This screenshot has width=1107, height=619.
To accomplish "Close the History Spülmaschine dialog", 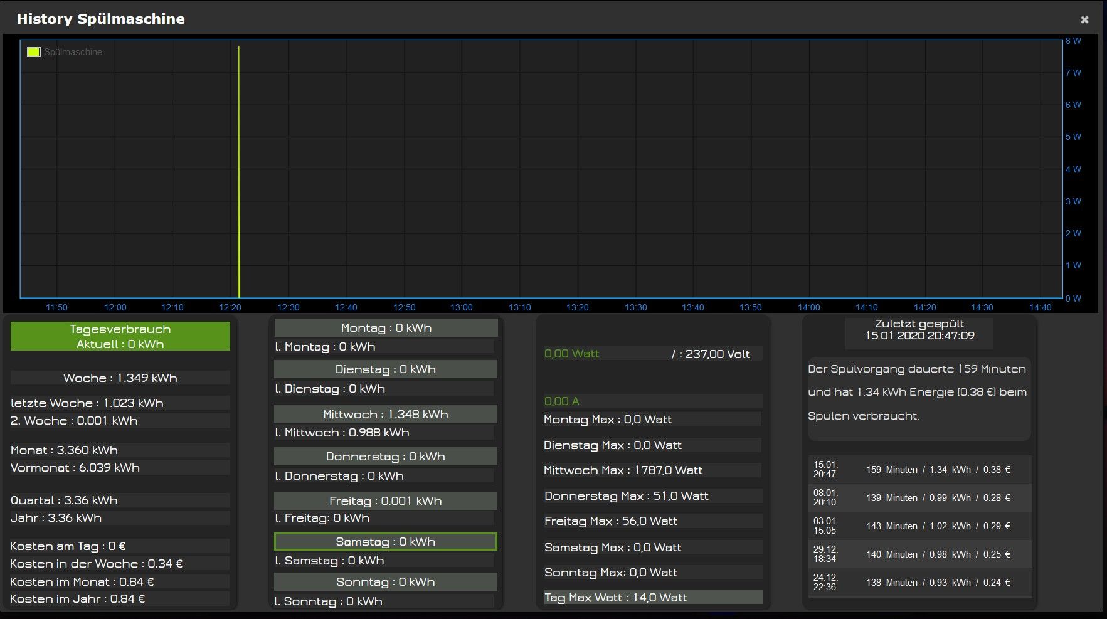I will point(1084,19).
